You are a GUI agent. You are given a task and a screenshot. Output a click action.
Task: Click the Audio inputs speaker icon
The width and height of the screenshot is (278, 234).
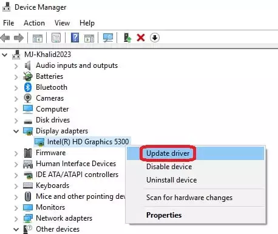[27, 65]
